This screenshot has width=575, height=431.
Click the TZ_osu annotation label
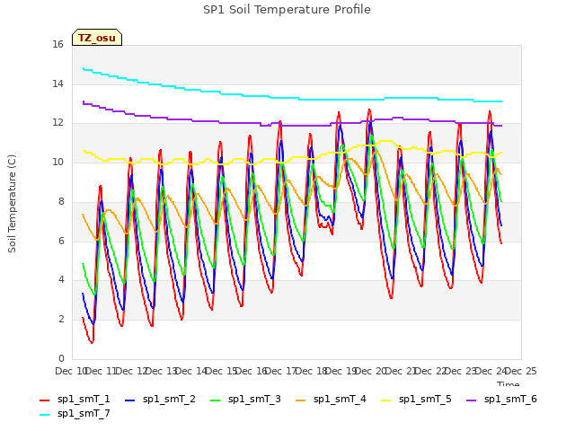(97, 38)
